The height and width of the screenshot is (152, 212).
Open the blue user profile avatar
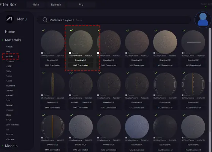pos(203,20)
